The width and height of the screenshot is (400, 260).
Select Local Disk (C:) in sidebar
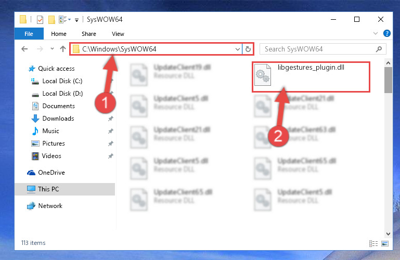[62, 81]
